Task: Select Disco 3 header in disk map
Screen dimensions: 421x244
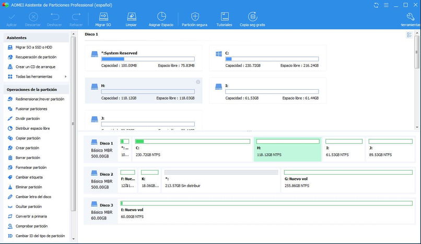Action: 101,211
